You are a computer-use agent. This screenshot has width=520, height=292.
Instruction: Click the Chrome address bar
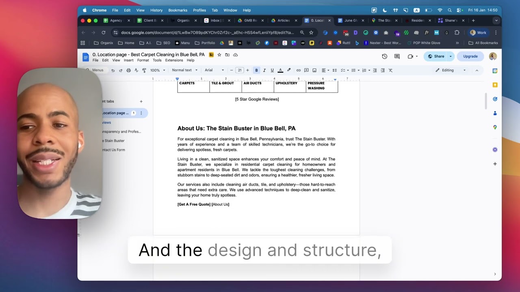tap(207, 32)
